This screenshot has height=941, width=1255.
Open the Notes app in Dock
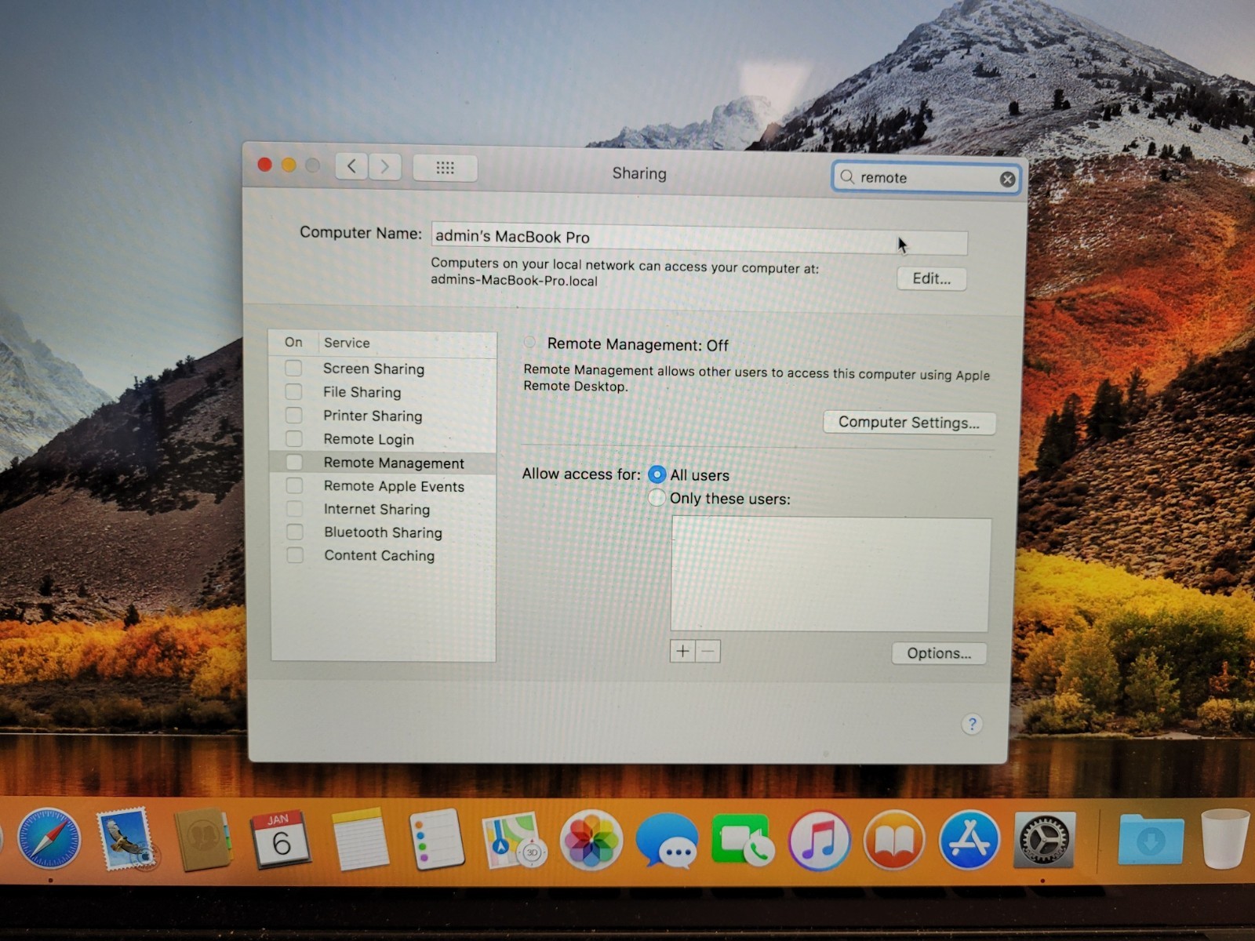pos(360,839)
